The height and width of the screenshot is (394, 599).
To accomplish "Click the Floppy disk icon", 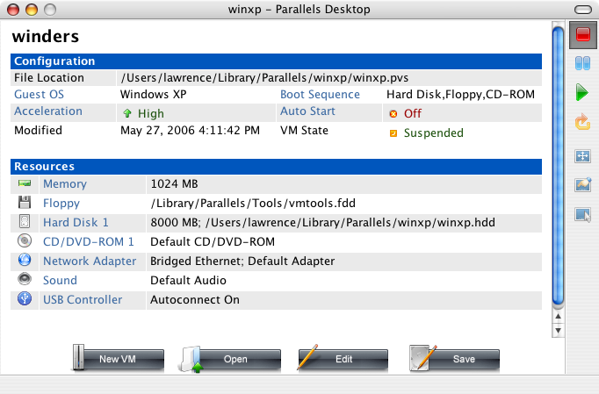I will point(25,202).
